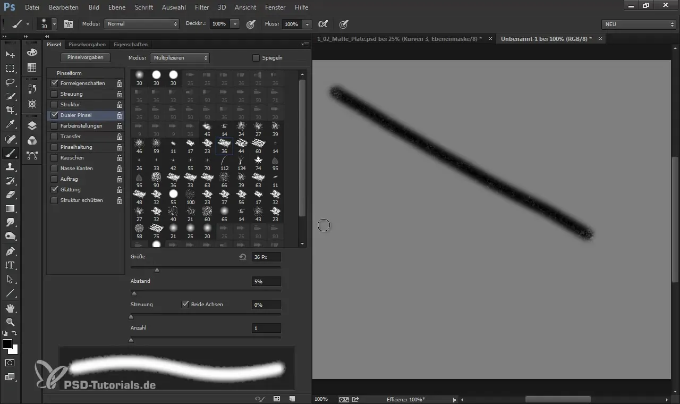Click the foreground color swatch
This screenshot has height=404, width=680.
tap(7, 344)
